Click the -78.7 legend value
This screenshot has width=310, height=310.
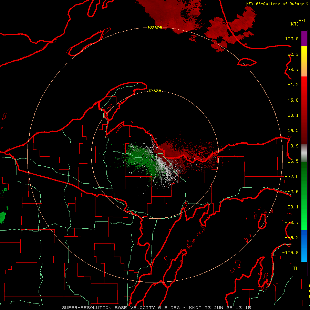(x=292, y=223)
